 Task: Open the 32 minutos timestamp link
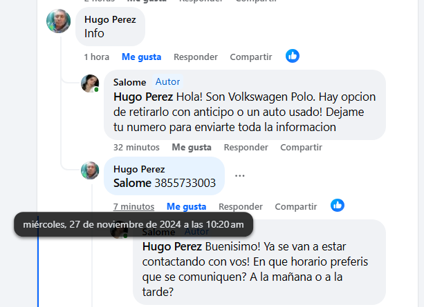(136, 148)
